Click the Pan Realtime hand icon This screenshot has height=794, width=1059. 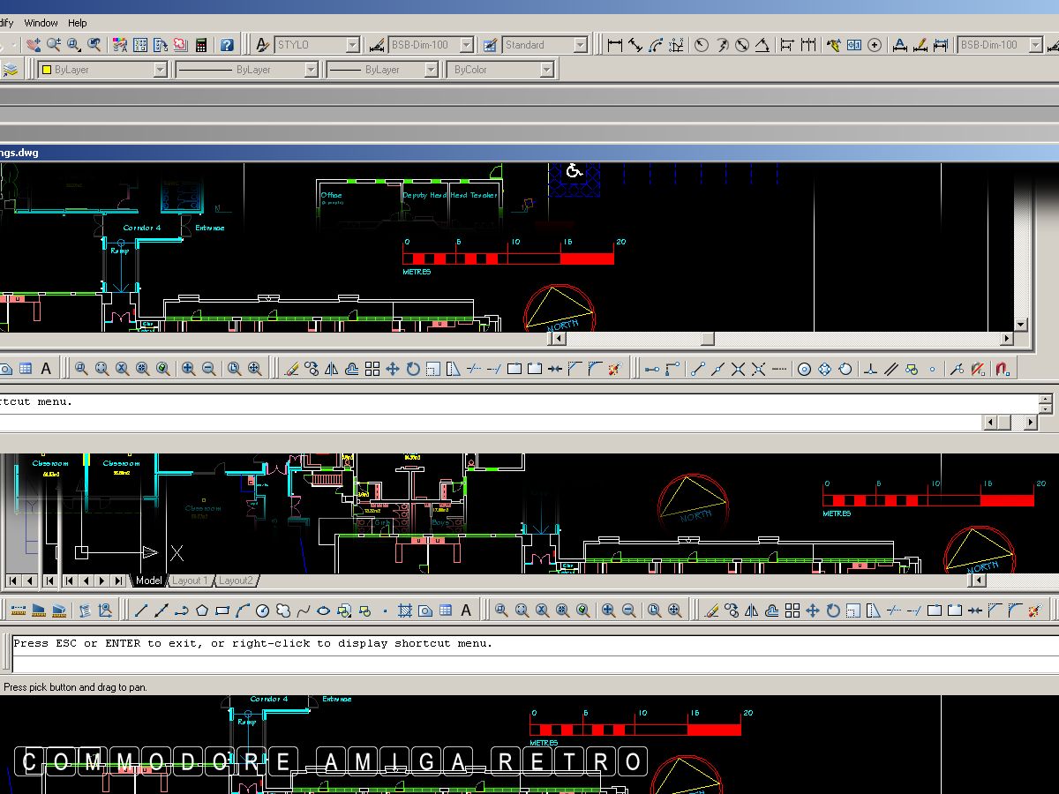33,45
